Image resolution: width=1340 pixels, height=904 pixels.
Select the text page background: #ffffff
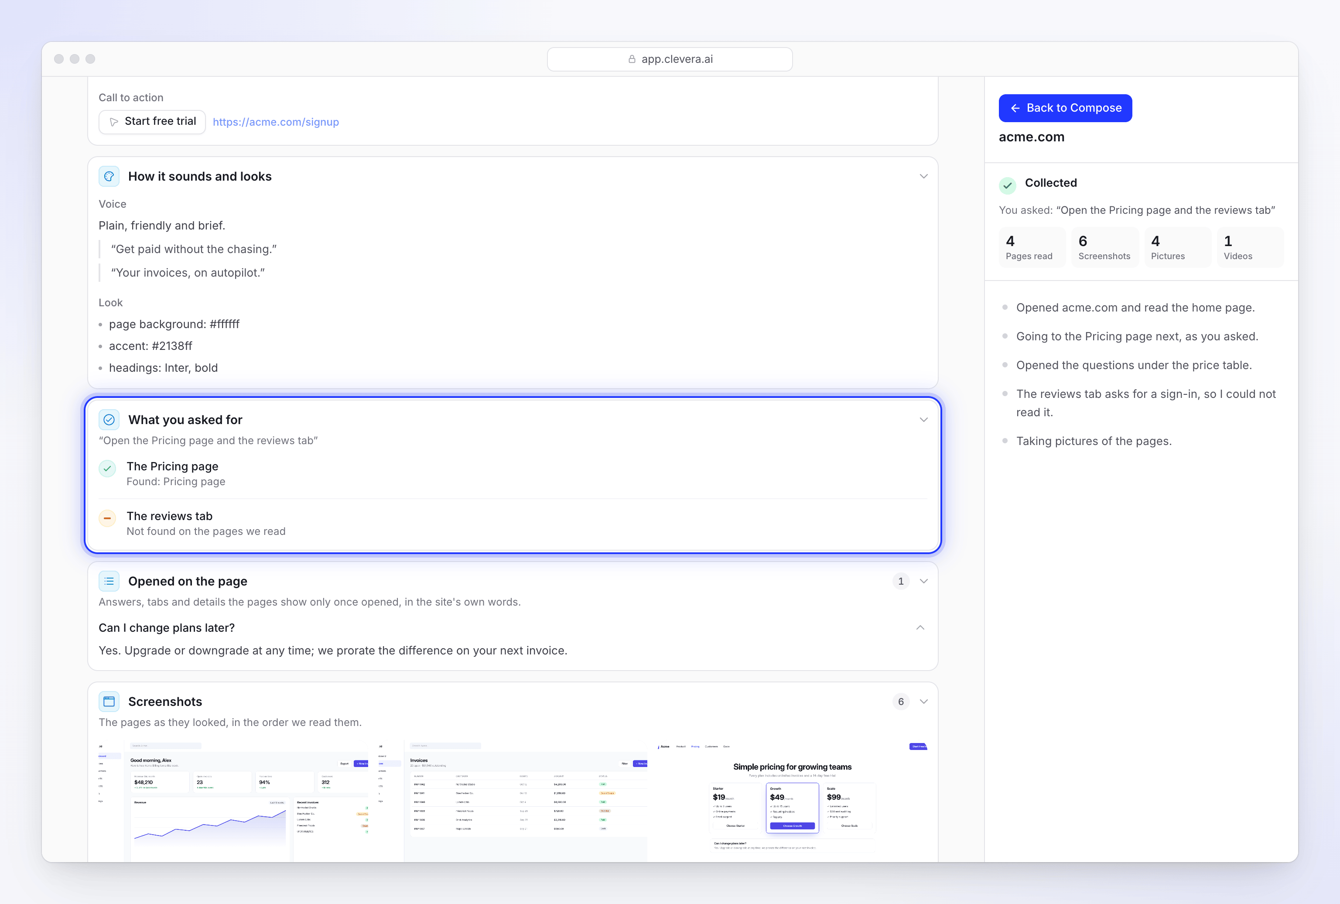click(x=174, y=324)
